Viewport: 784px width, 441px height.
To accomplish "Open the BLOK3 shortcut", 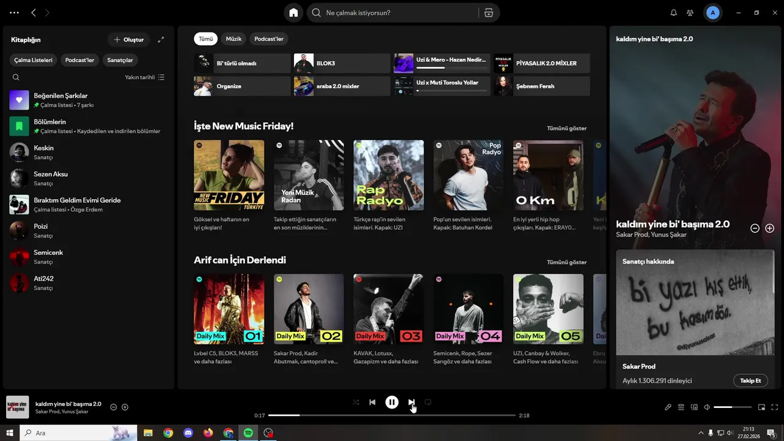I will coord(342,63).
